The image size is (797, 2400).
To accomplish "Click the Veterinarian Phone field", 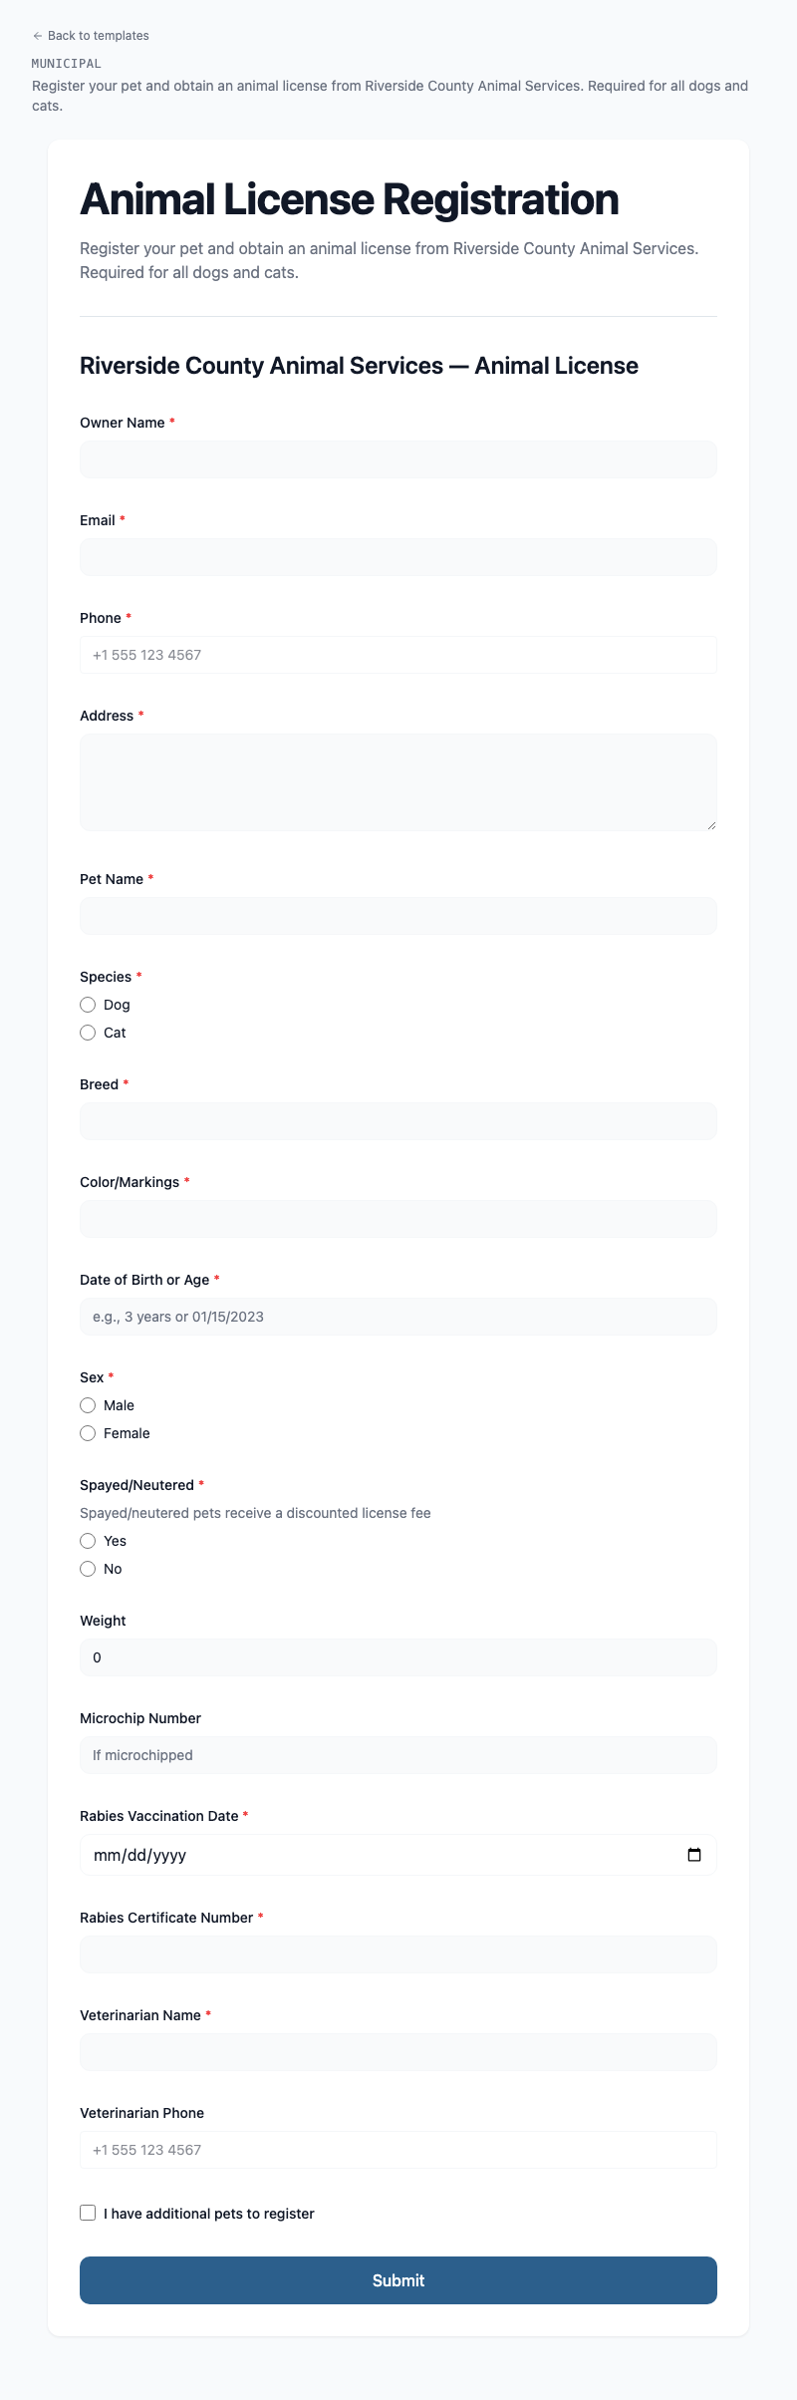I will [x=398, y=2150].
